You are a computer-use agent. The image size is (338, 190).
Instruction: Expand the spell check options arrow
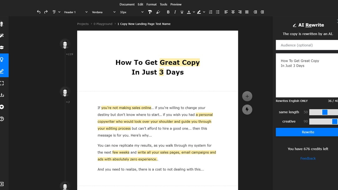pos(59,12)
